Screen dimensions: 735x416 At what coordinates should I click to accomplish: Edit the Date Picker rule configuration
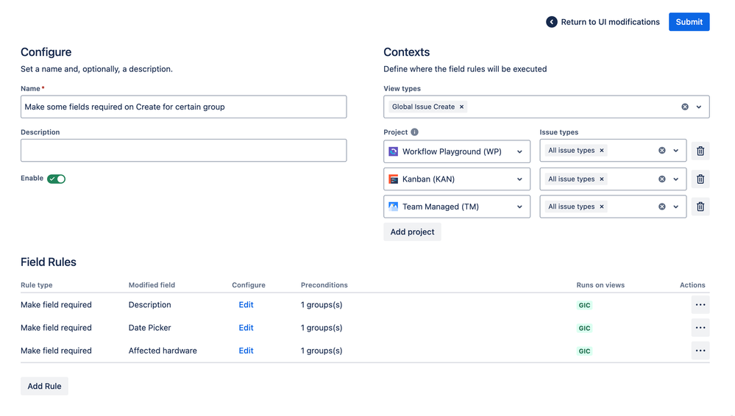coord(246,328)
